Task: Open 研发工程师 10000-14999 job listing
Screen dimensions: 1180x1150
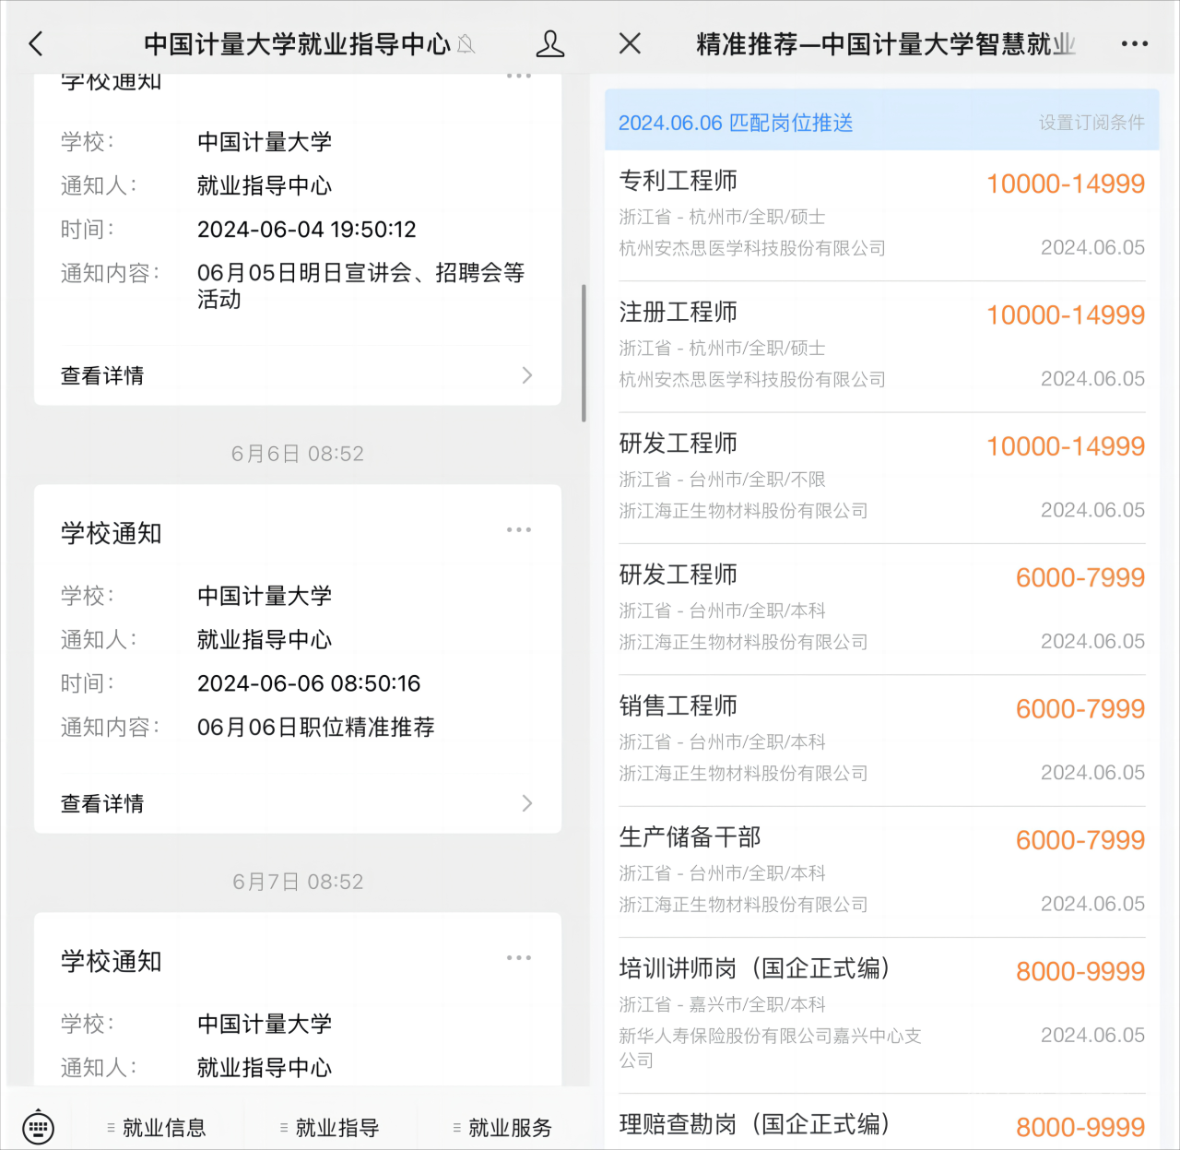Action: coord(881,478)
